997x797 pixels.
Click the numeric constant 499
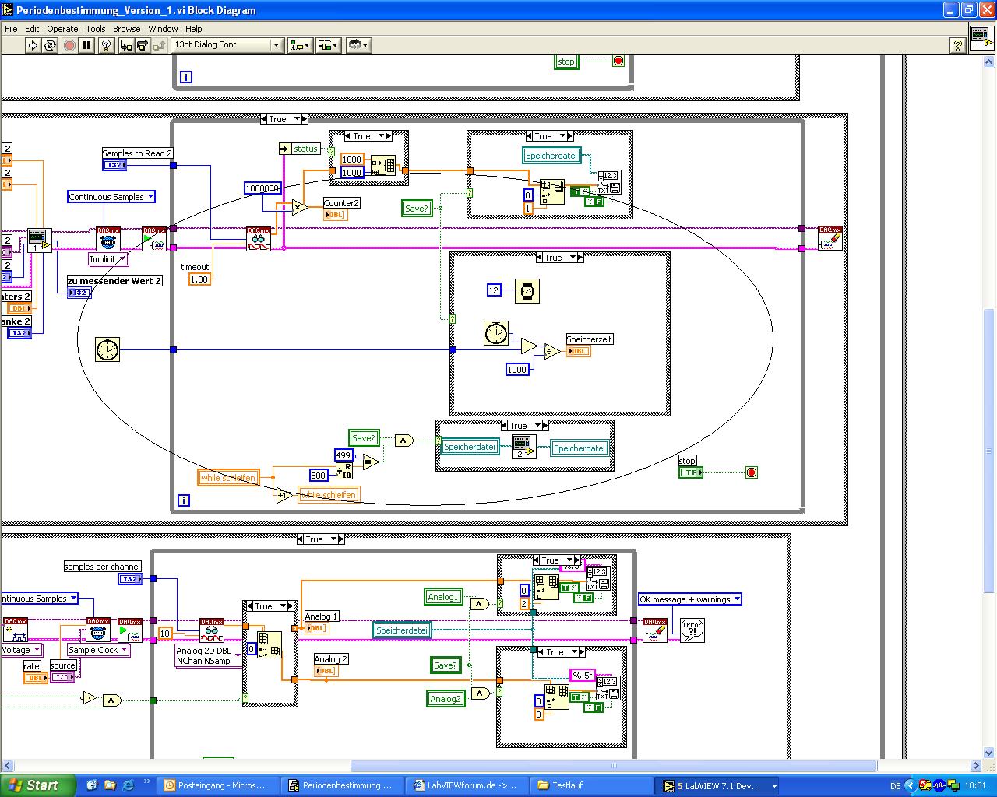(x=343, y=455)
